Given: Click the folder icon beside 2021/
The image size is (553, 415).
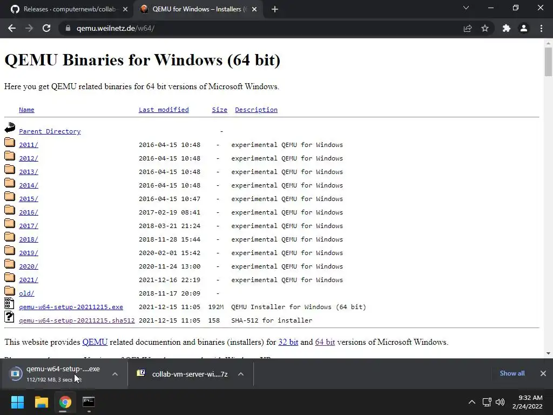Looking at the screenshot, I should [x=10, y=277].
